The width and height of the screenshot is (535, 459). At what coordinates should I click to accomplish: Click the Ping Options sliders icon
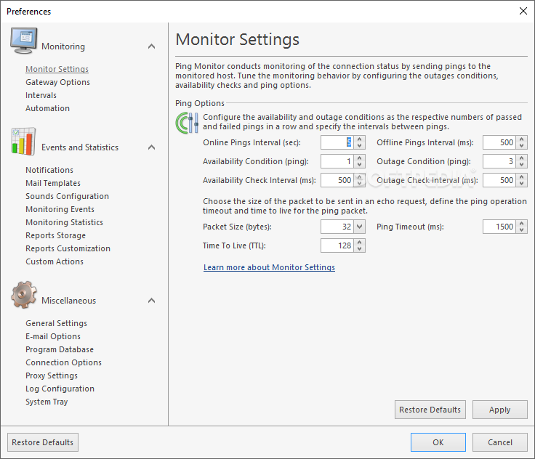pos(187,123)
